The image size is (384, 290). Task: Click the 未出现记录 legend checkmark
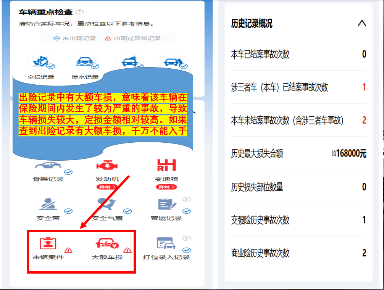point(56,39)
